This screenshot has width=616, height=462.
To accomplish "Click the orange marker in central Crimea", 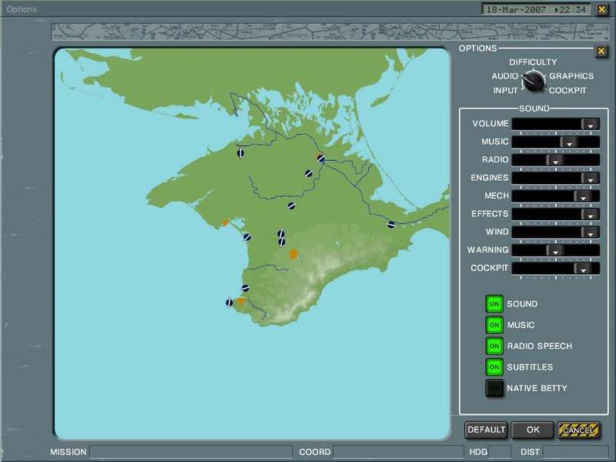I will click(x=293, y=253).
